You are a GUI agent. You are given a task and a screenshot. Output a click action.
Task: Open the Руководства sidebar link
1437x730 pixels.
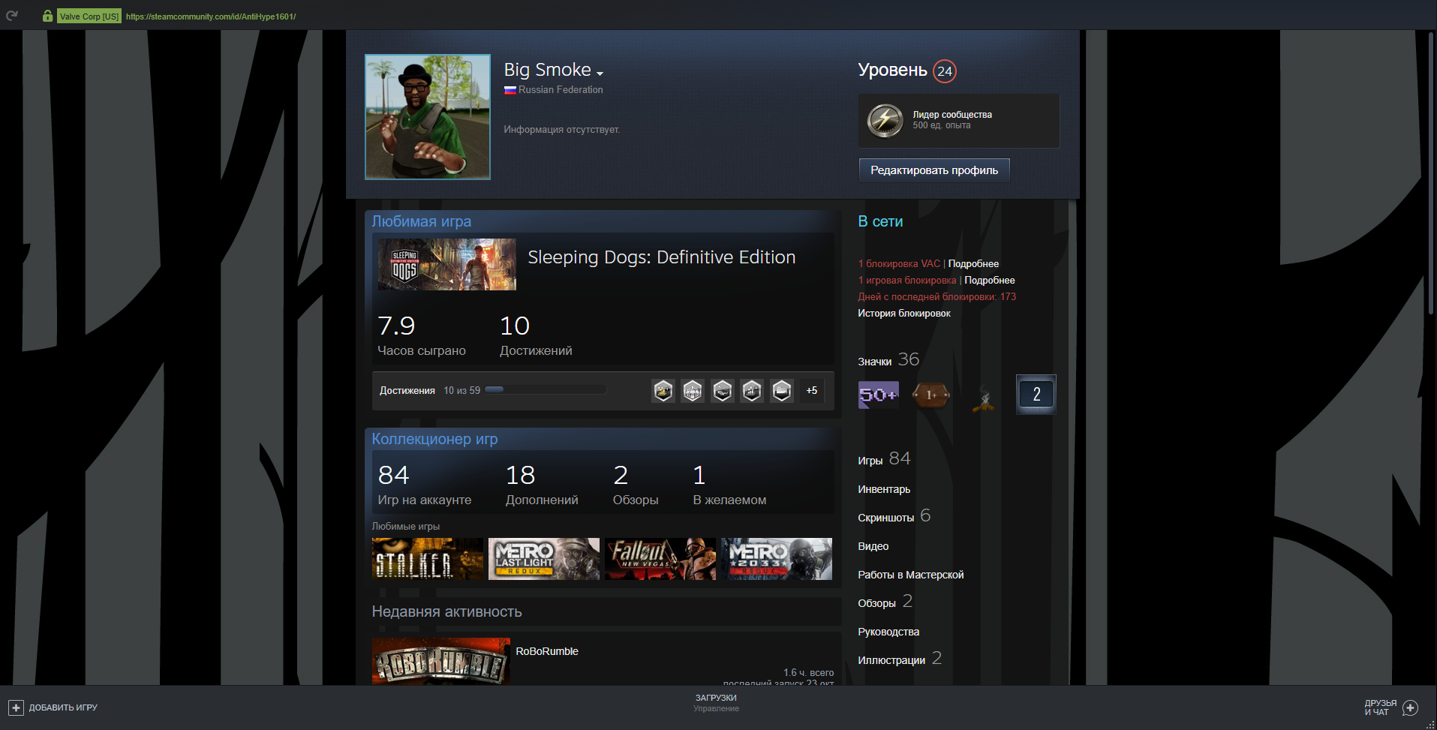(x=888, y=632)
